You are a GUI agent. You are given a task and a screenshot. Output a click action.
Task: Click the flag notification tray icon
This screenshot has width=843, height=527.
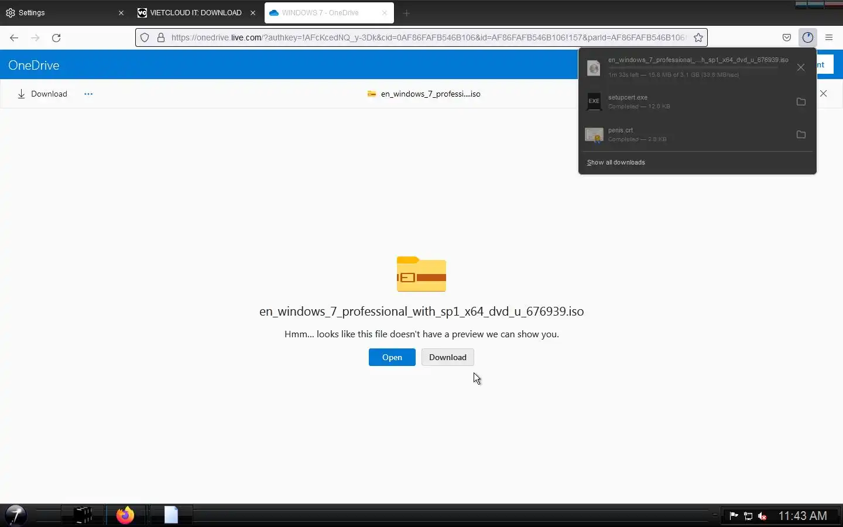[x=734, y=516]
